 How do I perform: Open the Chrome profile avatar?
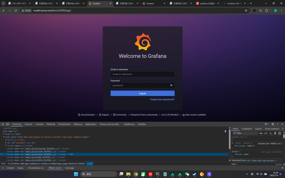[x=276, y=11]
